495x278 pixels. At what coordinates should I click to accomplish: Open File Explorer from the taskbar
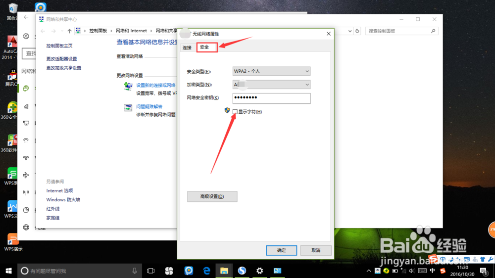(224, 271)
